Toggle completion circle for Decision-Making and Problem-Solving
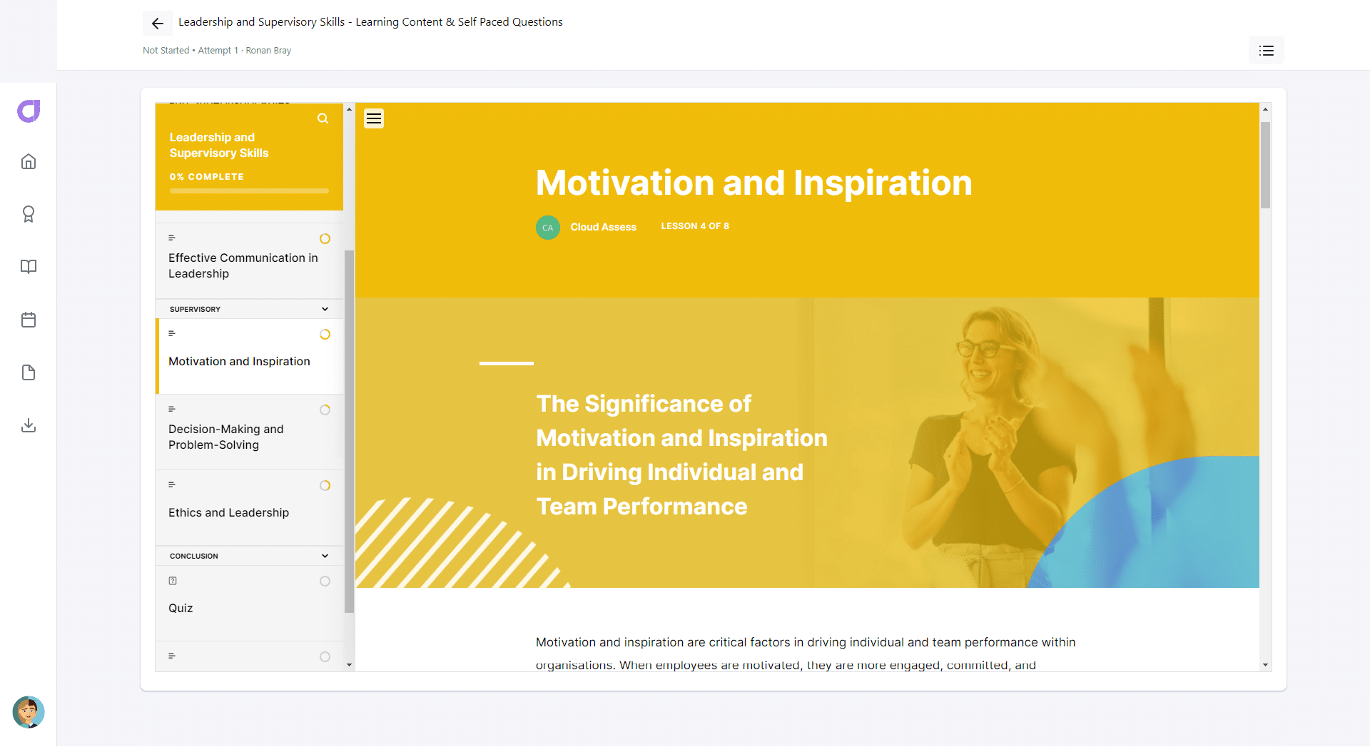This screenshot has height=747, width=1370. pos(325,410)
